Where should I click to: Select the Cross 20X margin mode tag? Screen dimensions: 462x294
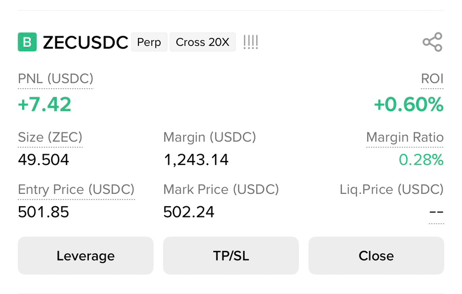point(203,42)
